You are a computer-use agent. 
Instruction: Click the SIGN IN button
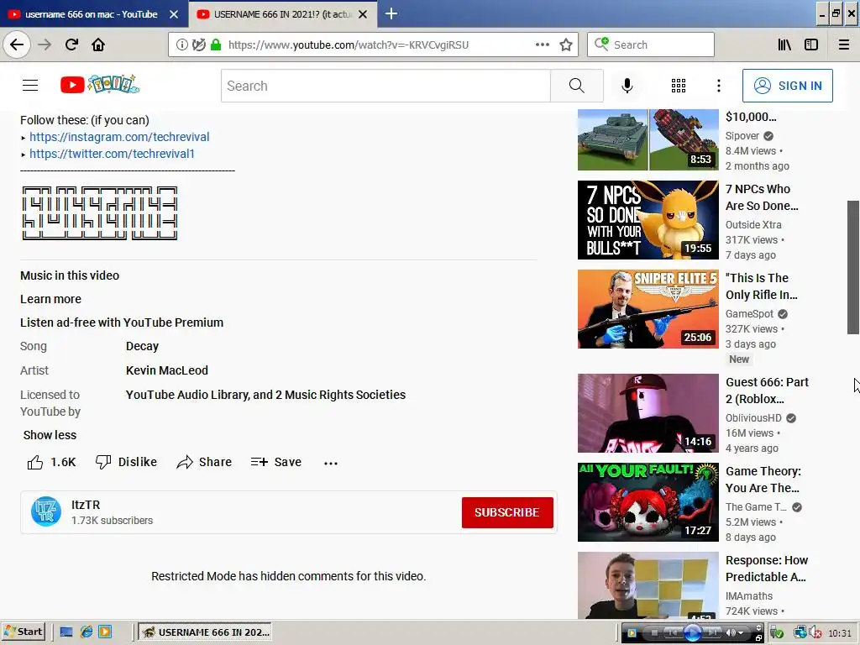click(788, 86)
